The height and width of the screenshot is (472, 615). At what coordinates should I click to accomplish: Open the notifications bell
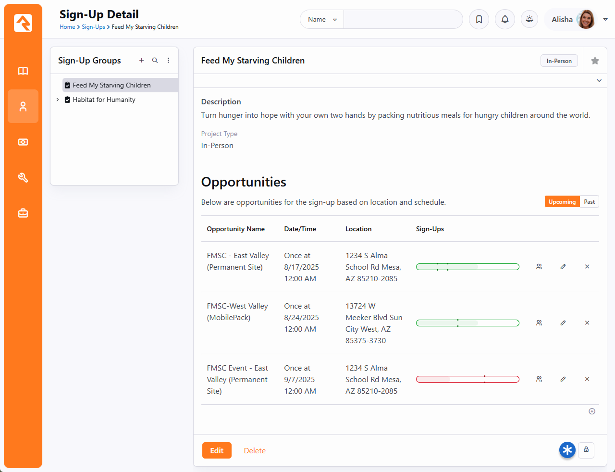coord(505,19)
